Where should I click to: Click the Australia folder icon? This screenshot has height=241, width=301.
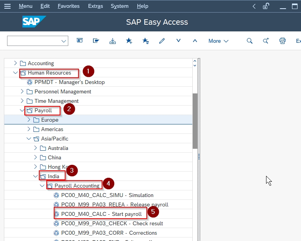[x=43, y=148]
